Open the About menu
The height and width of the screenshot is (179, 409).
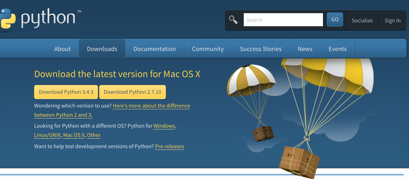pos(62,49)
